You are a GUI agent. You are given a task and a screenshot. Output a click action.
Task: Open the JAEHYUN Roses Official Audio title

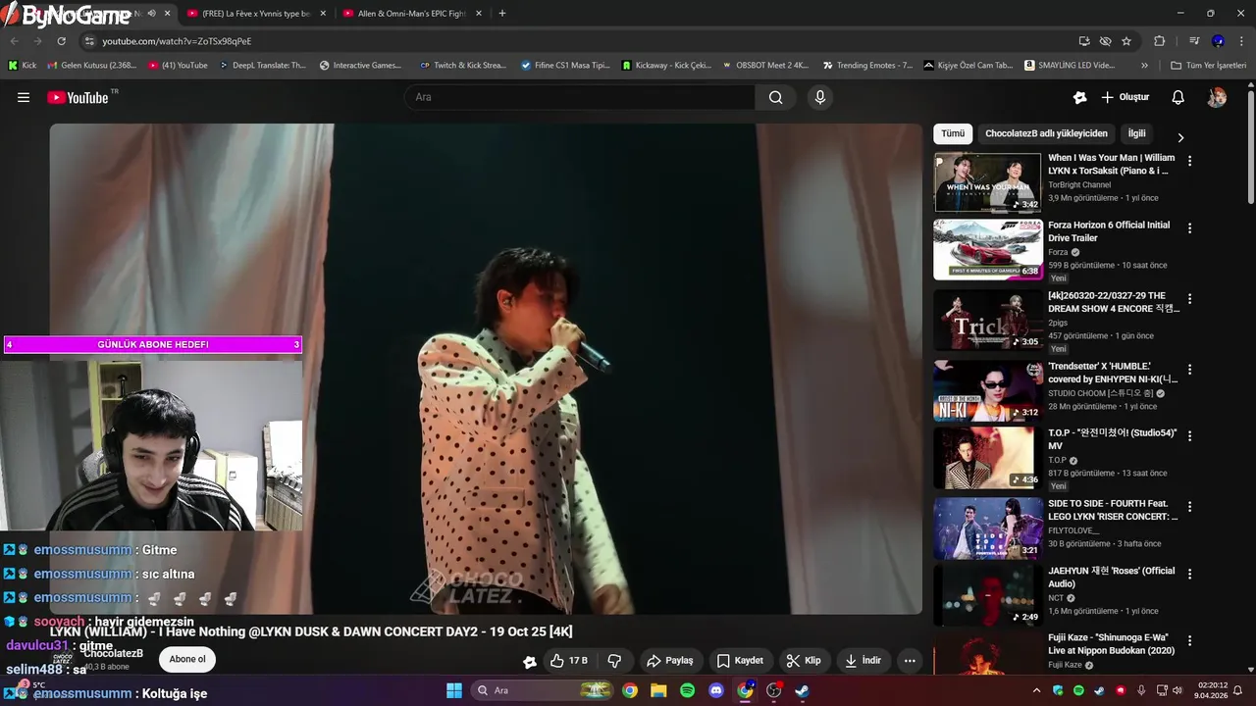click(x=1111, y=578)
